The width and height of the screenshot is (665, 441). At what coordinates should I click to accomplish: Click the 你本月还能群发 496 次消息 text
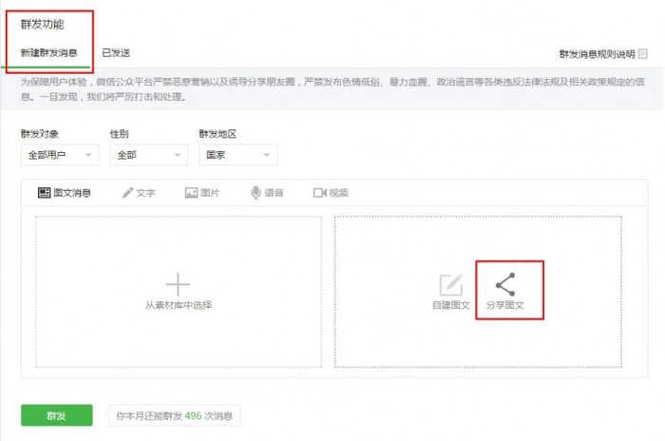coord(174,415)
